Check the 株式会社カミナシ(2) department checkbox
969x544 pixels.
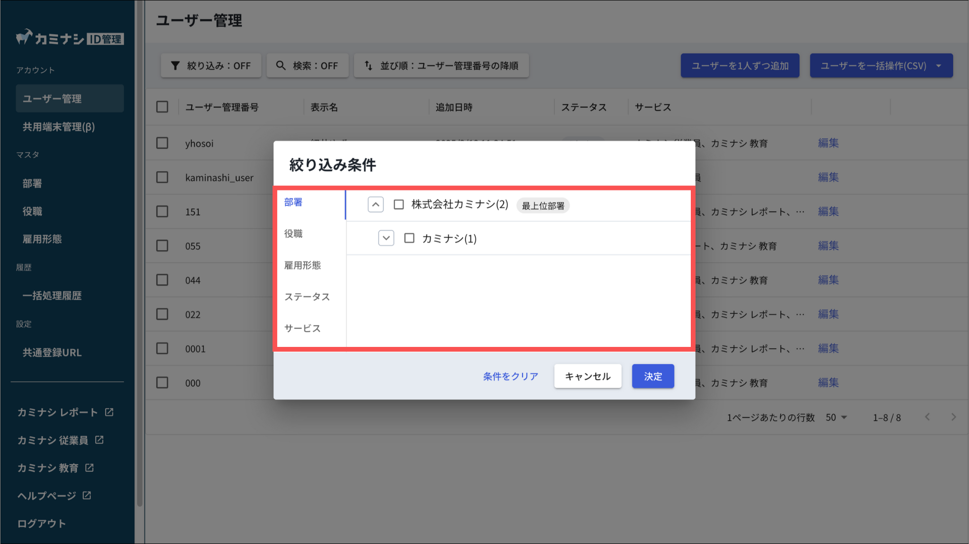(x=399, y=205)
